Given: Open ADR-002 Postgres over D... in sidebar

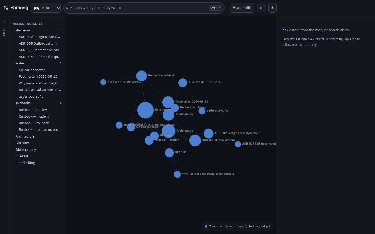Looking at the screenshot, I should [x=39, y=37].
